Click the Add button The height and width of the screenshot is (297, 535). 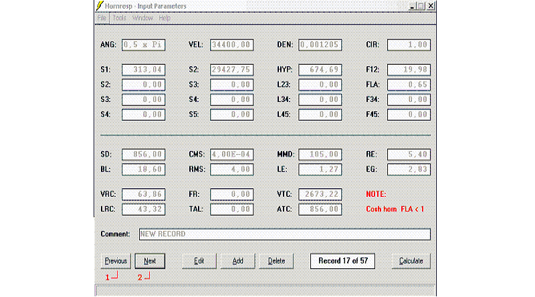[237, 261]
